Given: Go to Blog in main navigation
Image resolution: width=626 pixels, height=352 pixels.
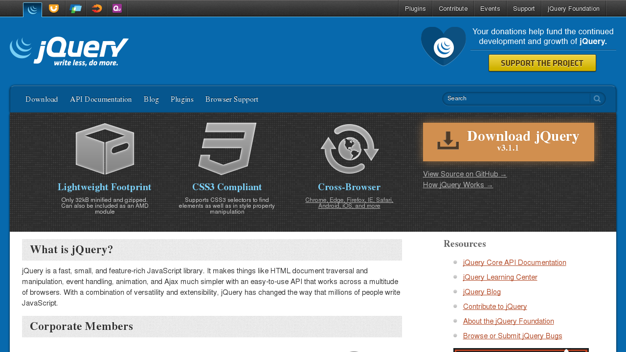Looking at the screenshot, I should (151, 100).
